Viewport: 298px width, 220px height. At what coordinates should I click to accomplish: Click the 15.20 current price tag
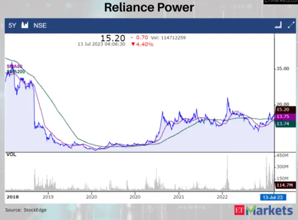coord(283,110)
